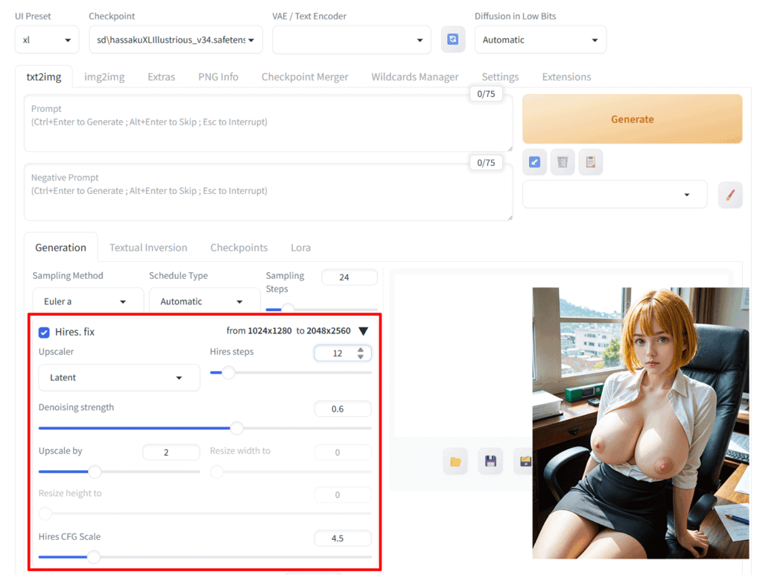Open the Extensions tab
763x575 pixels.
point(566,76)
